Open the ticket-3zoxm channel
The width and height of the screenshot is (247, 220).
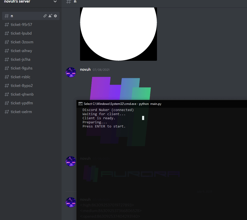[x=22, y=42]
